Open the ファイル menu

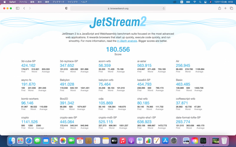(x=23, y=2)
